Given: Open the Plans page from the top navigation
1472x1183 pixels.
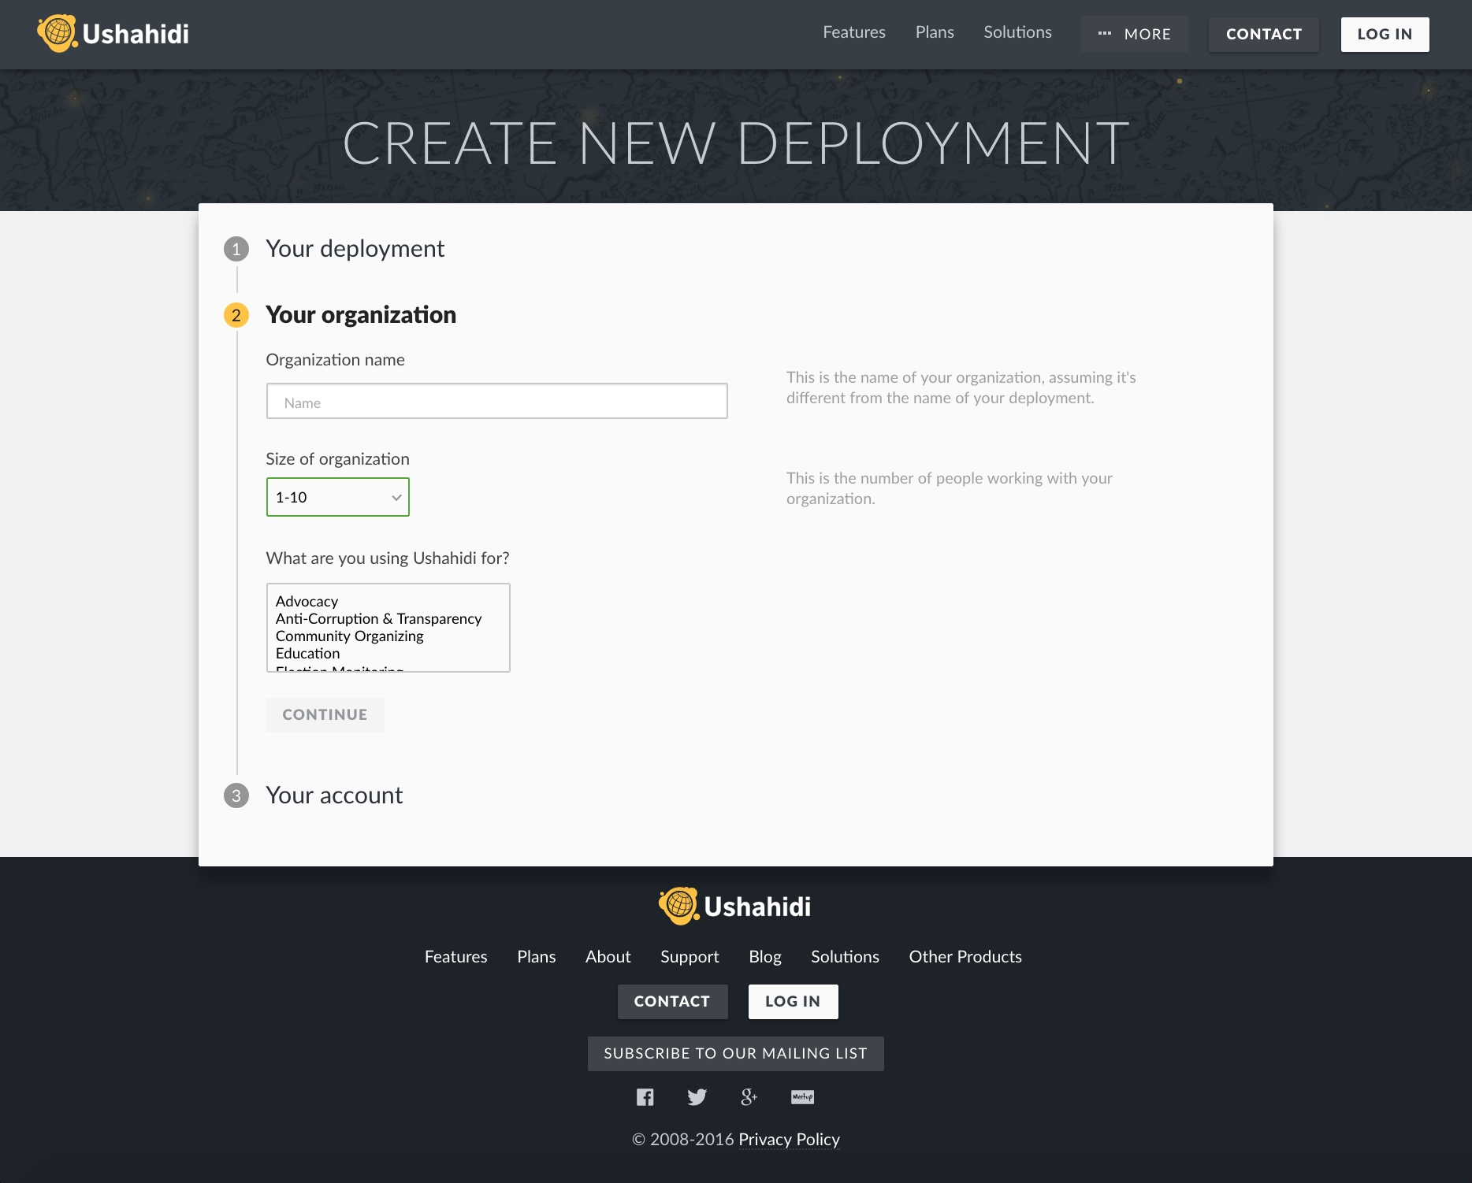Looking at the screenshot, I should click(934, 33).
